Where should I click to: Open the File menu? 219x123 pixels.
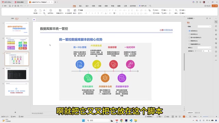pos(4,6)
